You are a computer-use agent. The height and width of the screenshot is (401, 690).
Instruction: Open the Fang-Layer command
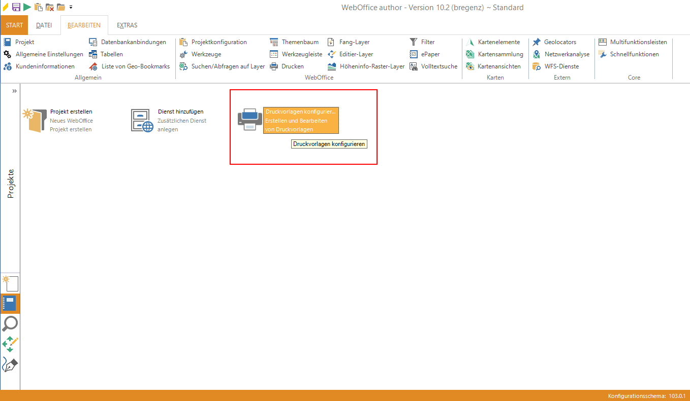point(349,42)
